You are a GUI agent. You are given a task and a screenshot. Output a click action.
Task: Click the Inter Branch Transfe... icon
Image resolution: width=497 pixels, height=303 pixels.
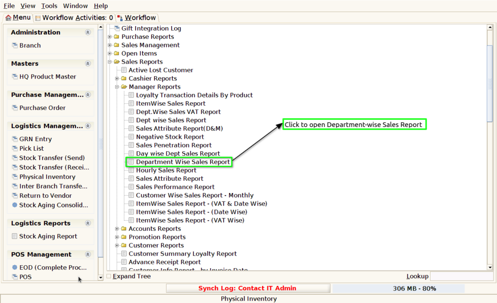15,186
